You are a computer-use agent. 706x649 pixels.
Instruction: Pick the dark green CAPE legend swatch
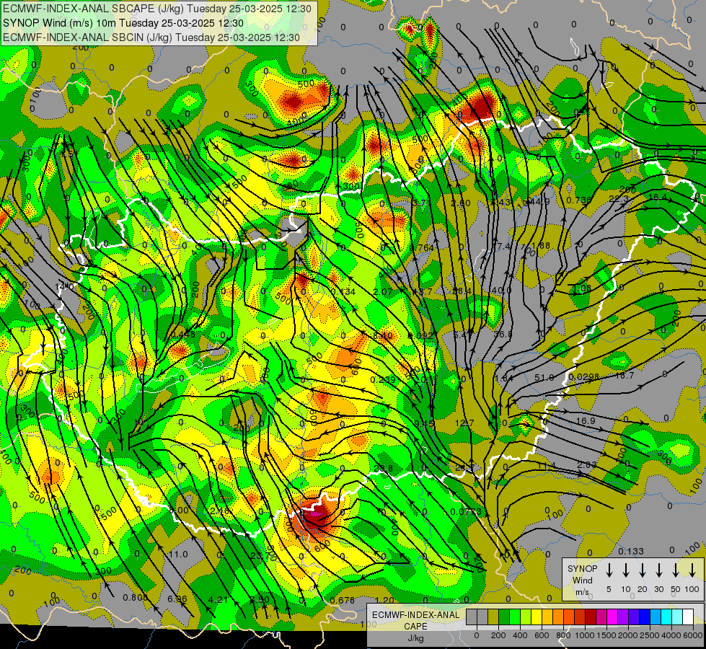click(x=504, y=617)
